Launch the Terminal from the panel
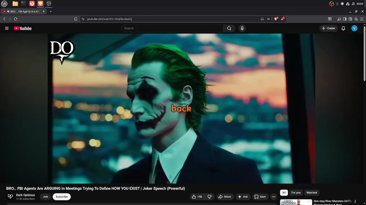This screenshot has height=205, width=366. coord(23,4)
